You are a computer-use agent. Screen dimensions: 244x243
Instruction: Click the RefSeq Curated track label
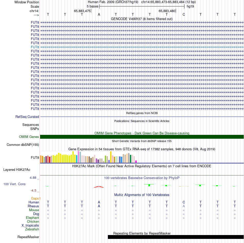27,117
